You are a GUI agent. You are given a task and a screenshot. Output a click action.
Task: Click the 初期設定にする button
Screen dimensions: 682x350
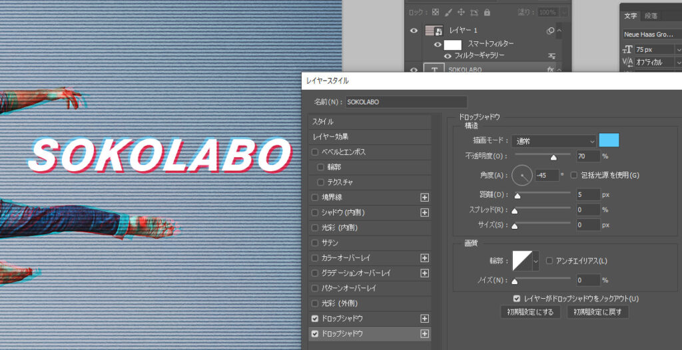531,311
